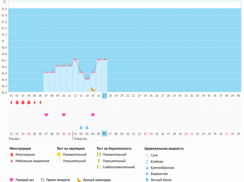Click the temperature point on cycle day 12
Image resolution: width=244 pixels, height=182 pixels.
tap(75, 59)
